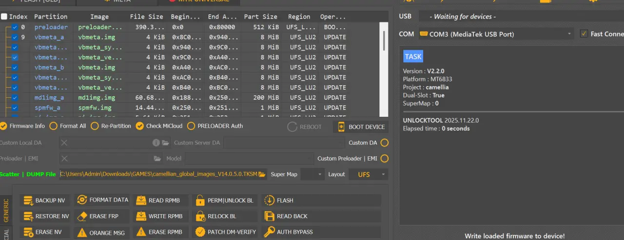Image resolution: width=624 pixels, height=240 pixels.
Task: Click the USB 'Waiting for devices' field
Action: (x=521, y=17)
